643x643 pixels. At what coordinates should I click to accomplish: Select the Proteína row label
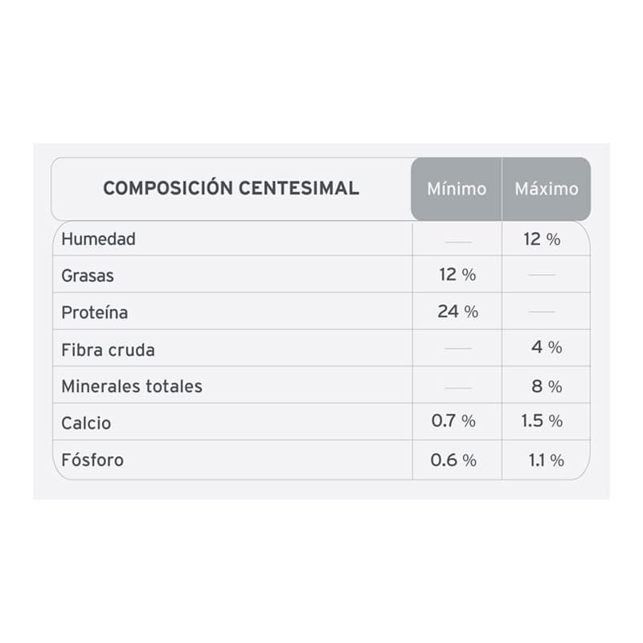(95, 312)
